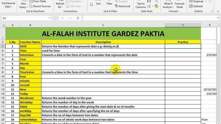Click the Edit Links command

click(73, 6)
